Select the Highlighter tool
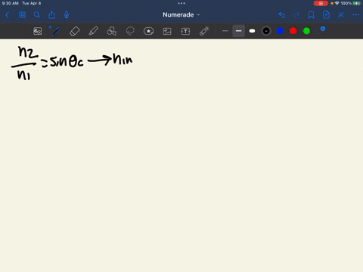 pos(93,31)
